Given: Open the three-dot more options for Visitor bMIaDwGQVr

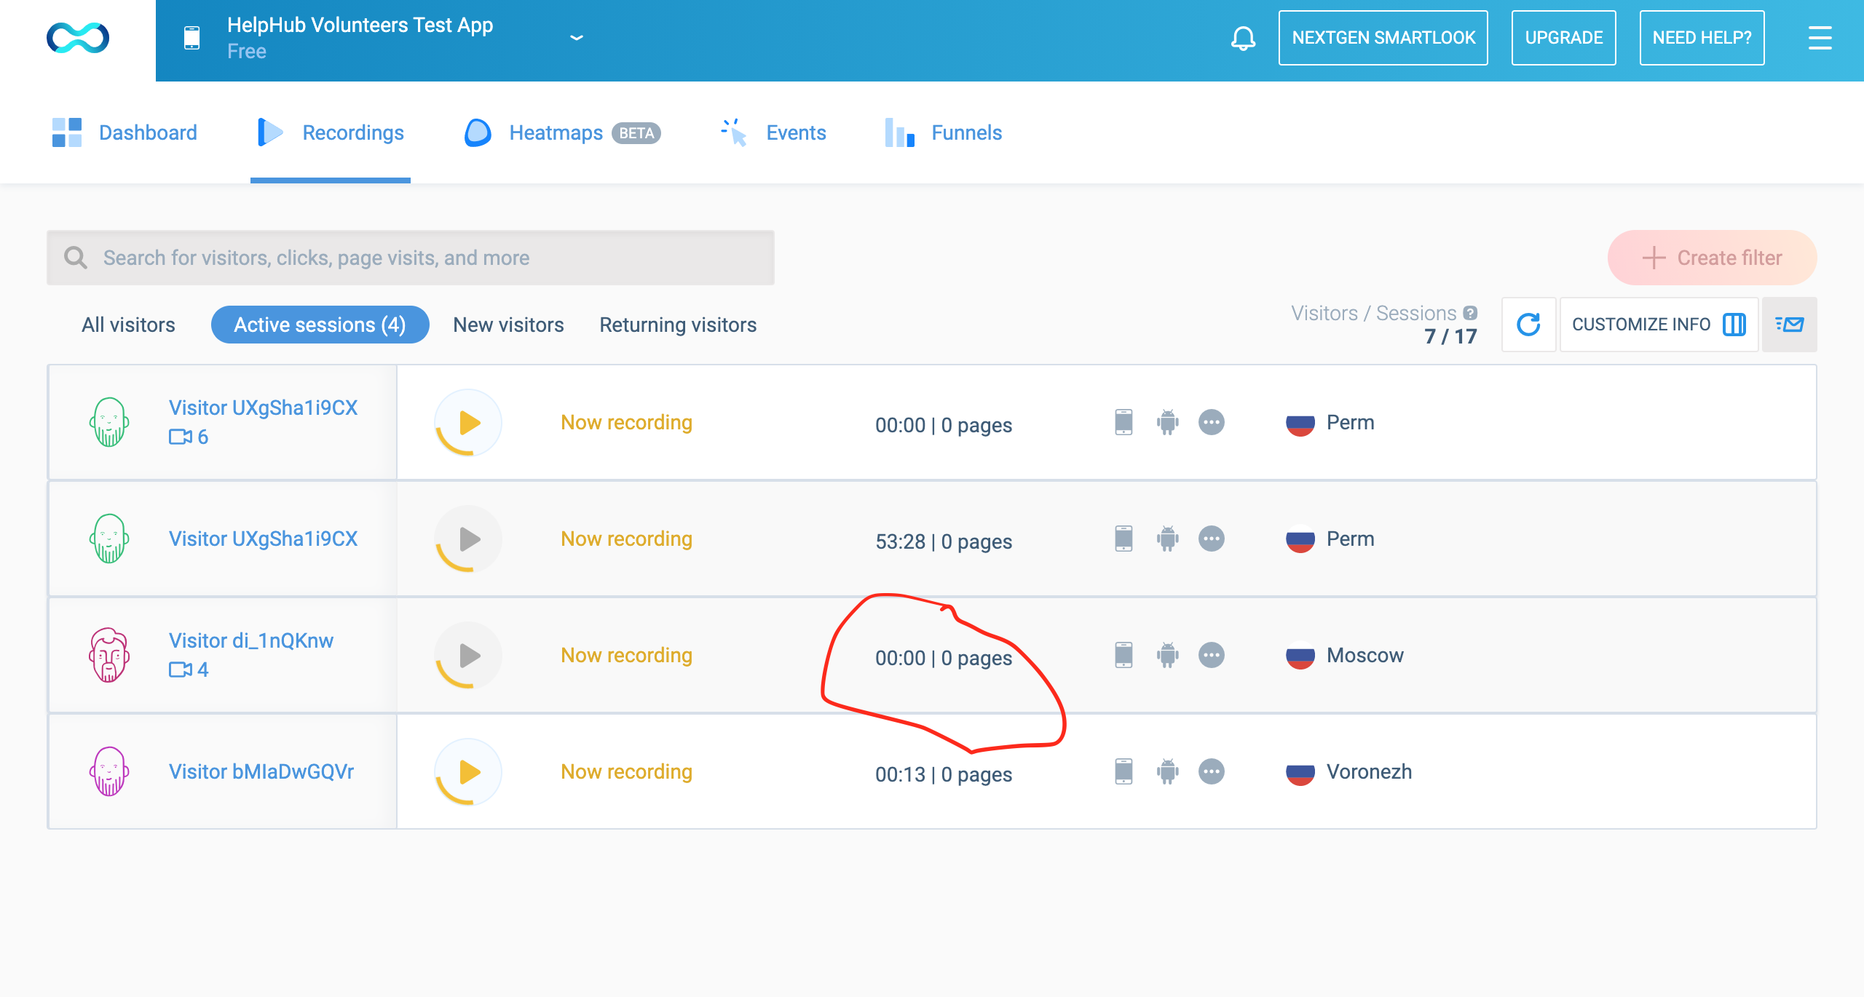Looking at the screenshot, I should 1212,771.
